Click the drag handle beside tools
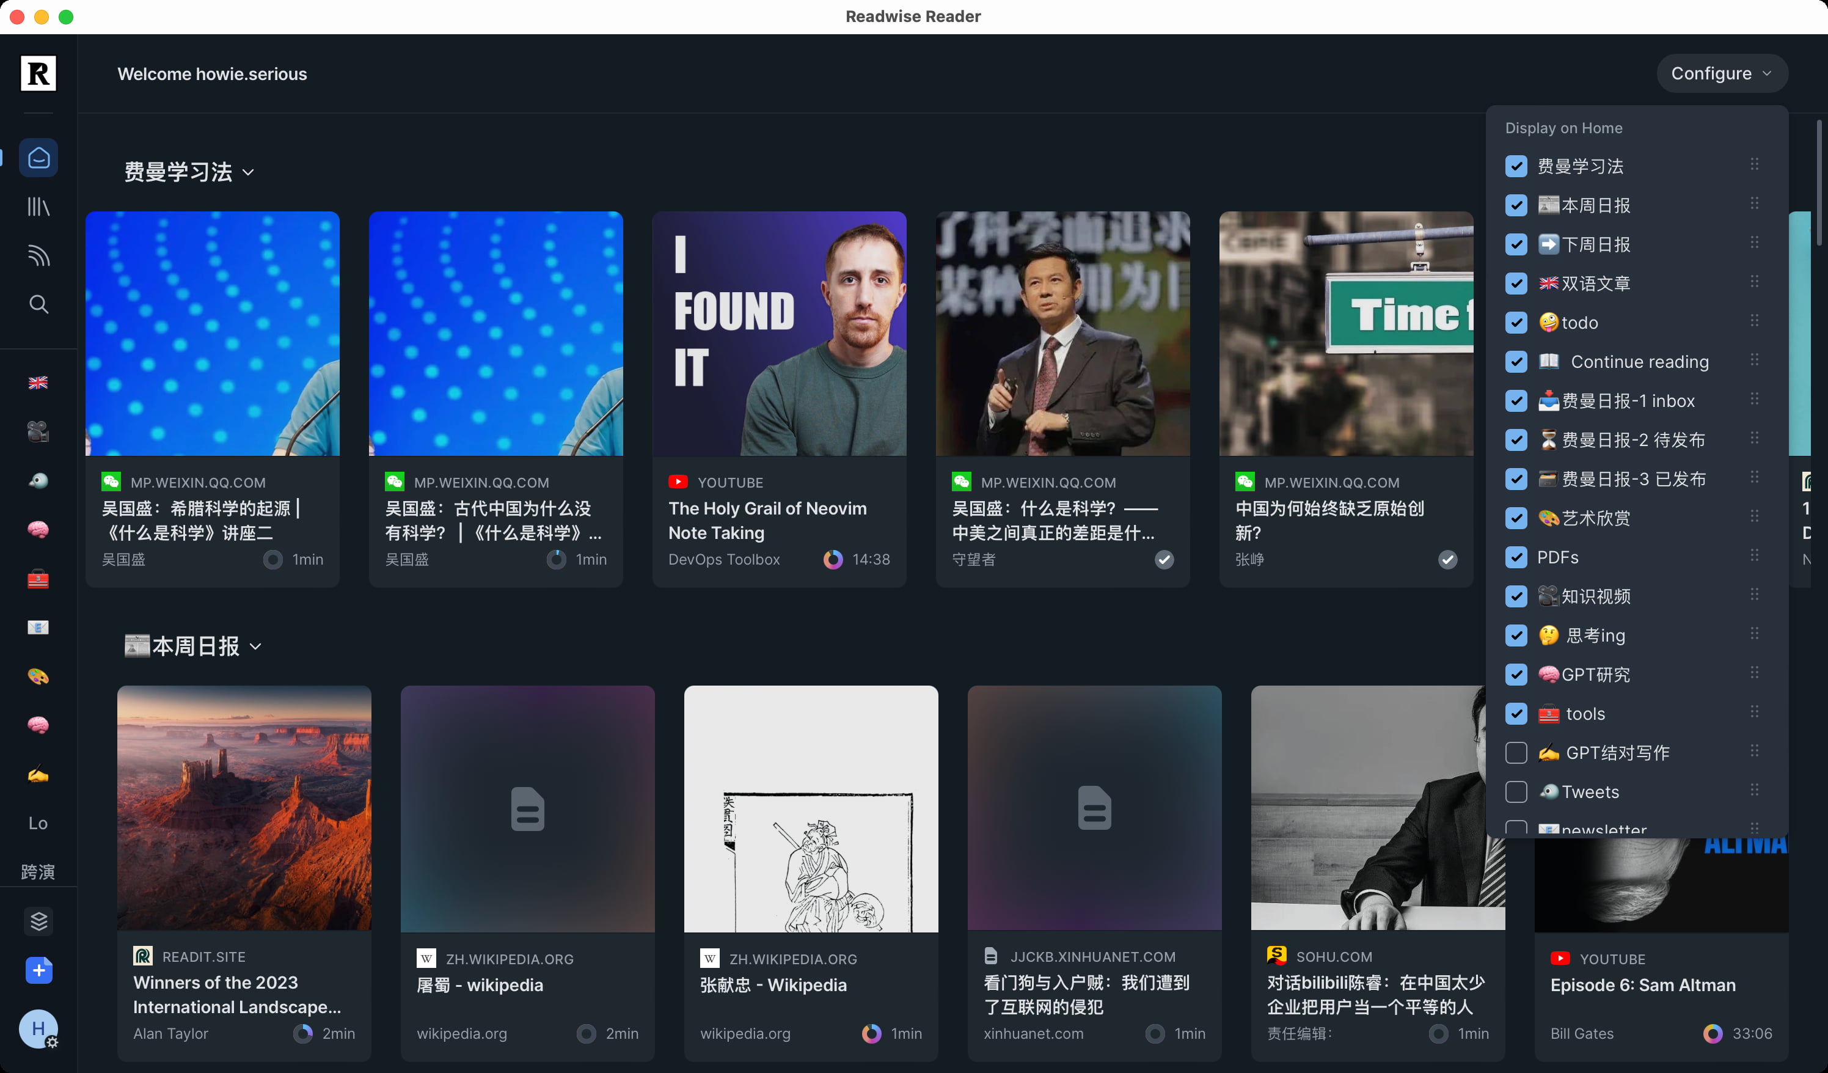Screen dimensions: 1828x1073 click(1754, 711)
